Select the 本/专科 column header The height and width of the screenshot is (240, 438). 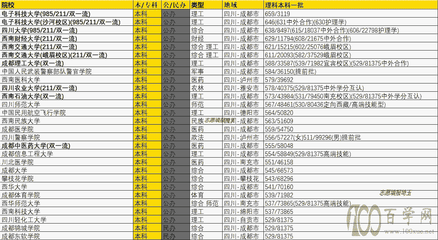(147, 5)
